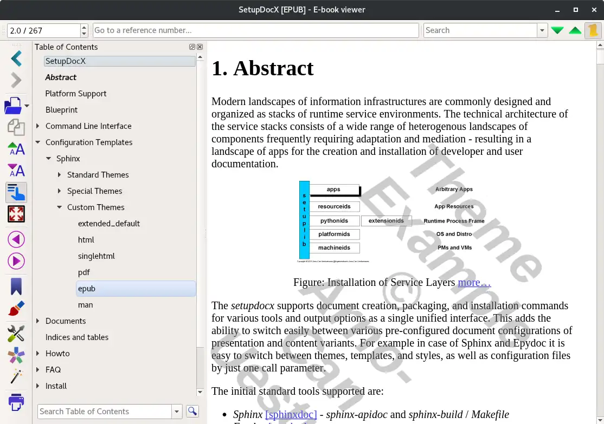Screen dimensions: 604x424
Task: Expand the FAQ node
Action: coord(38,370)
